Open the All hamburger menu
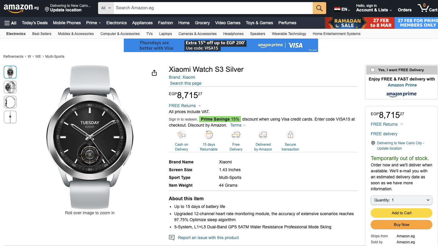 click(x=10, y=23)
